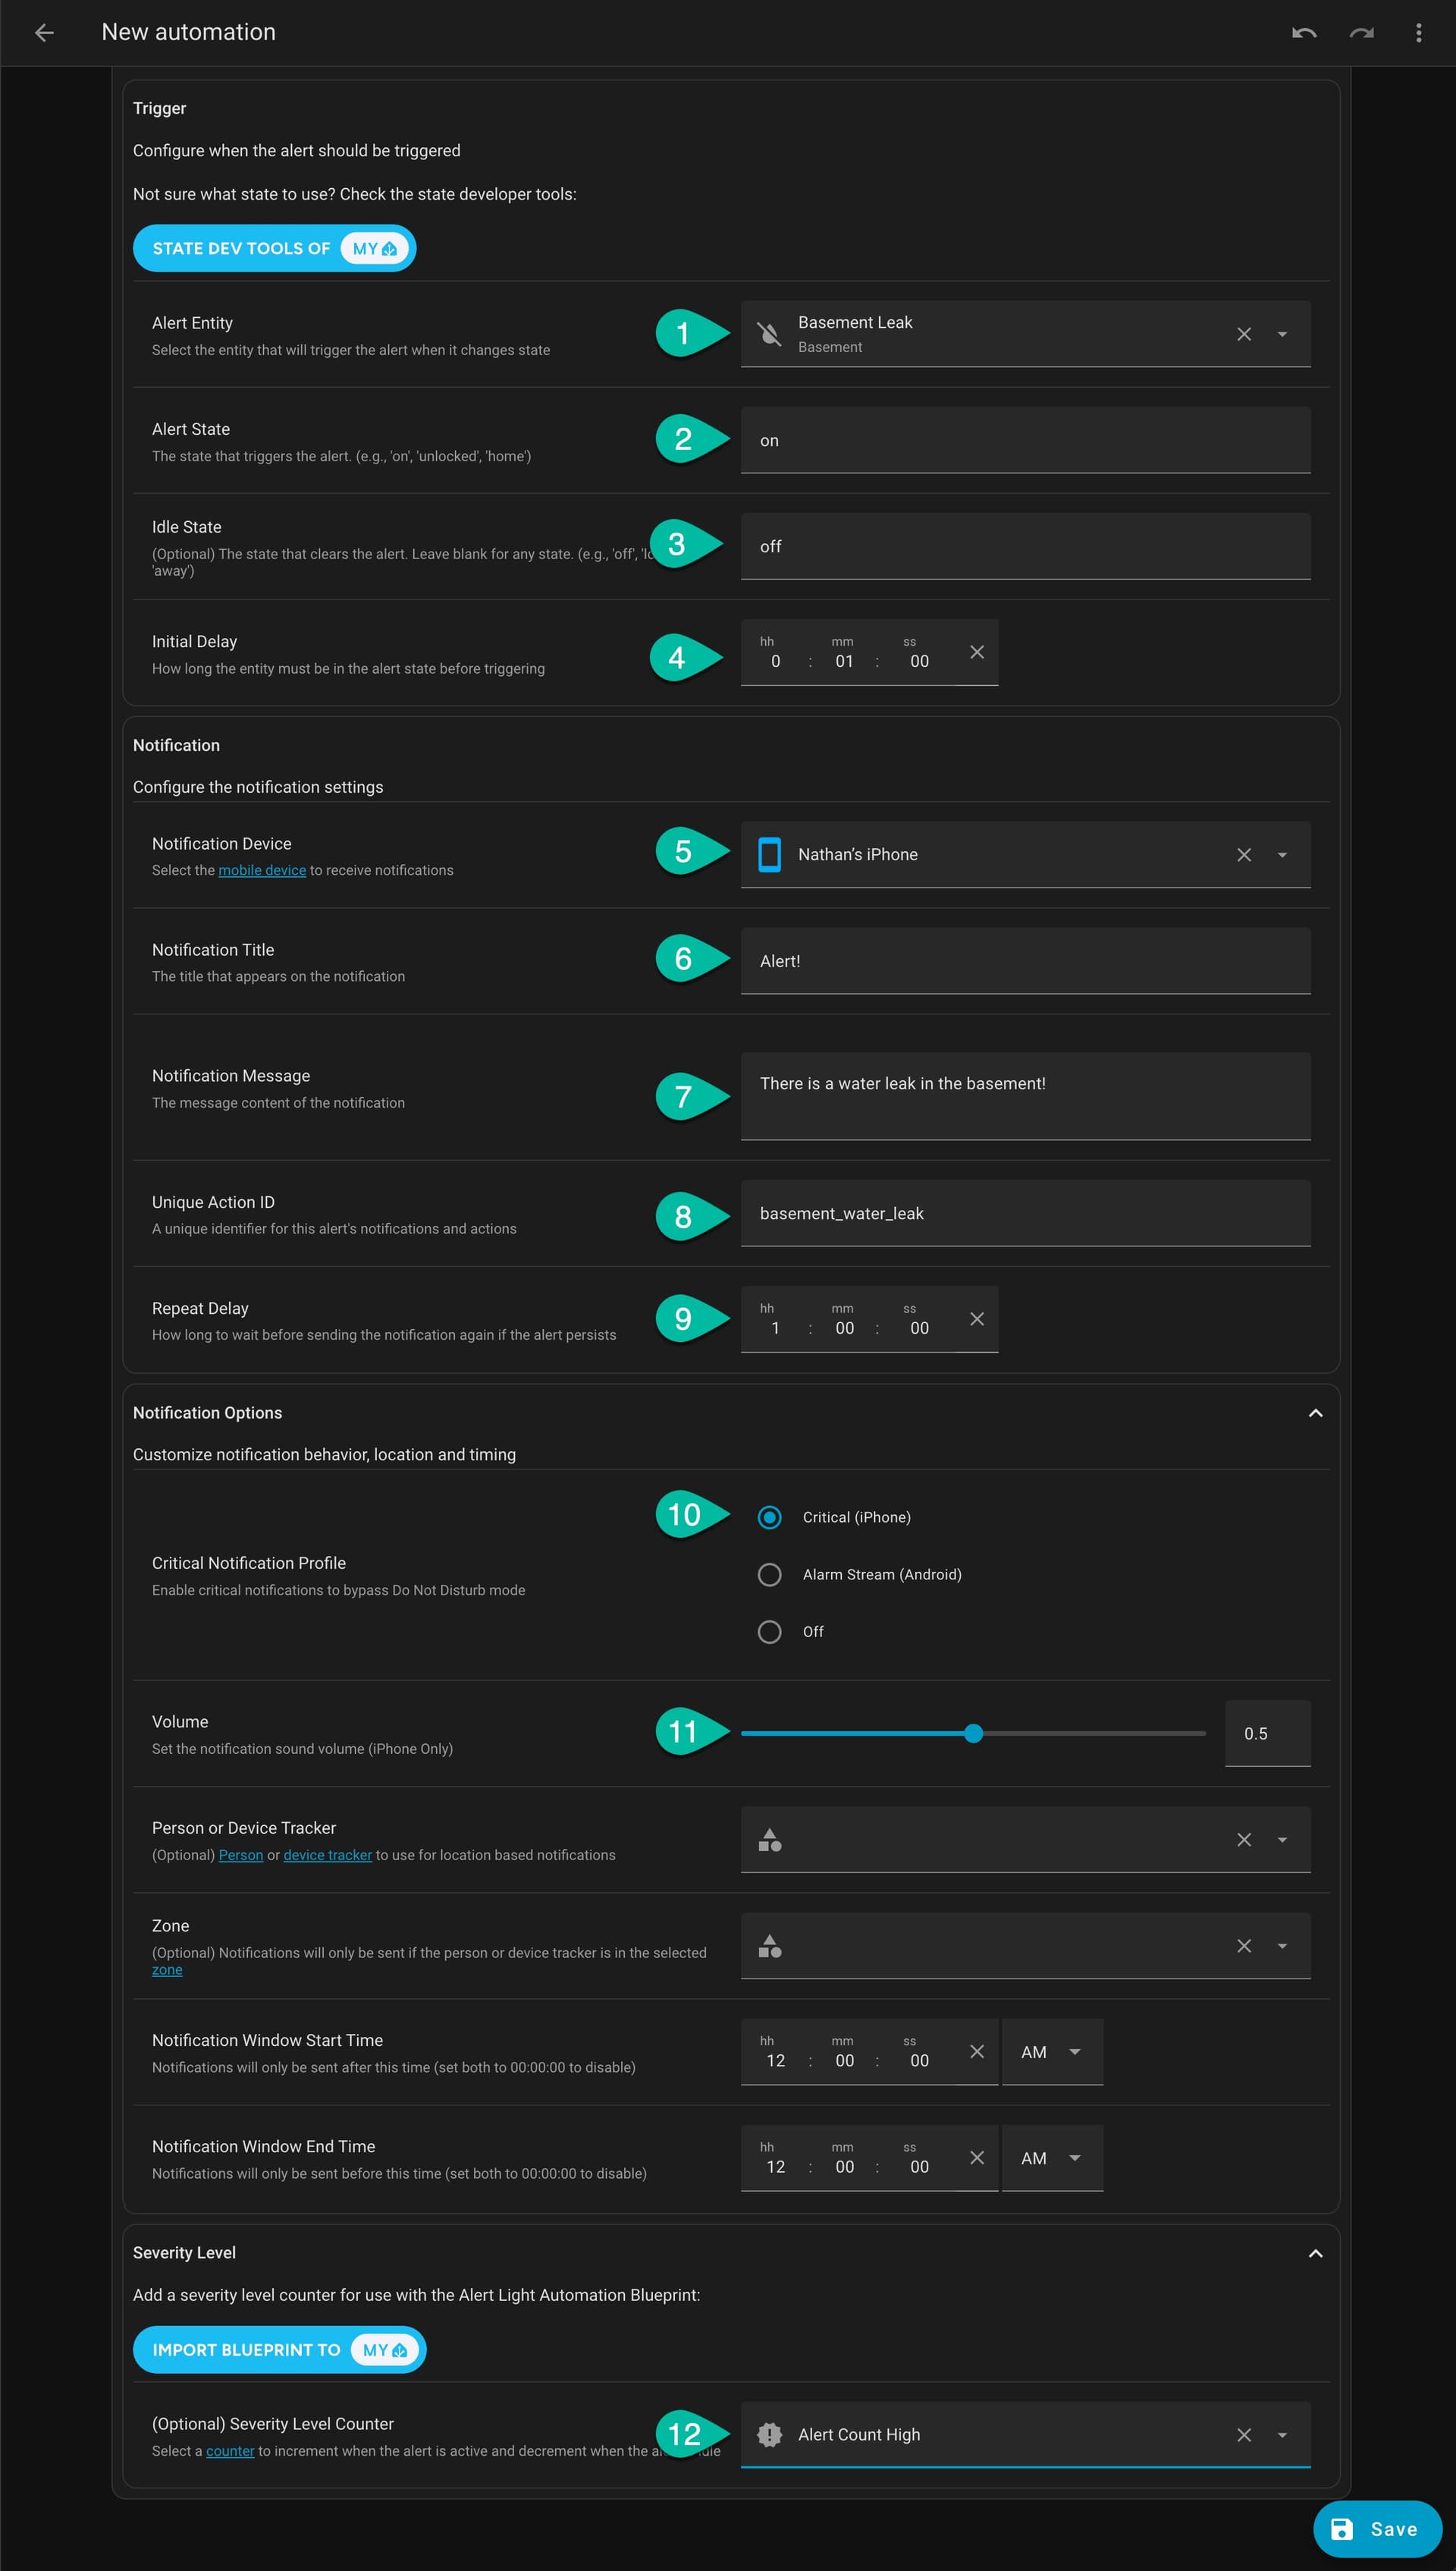Select Critical (iPhone) notification profile
The width and height of the screenshot is (1456, 2571).
coord(769,1517)
